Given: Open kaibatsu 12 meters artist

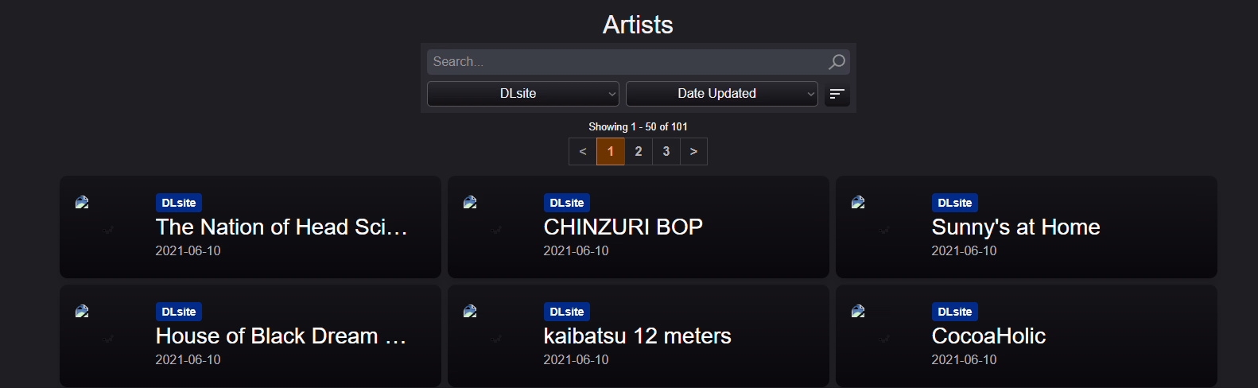Looking at the screenshot, I should click(x=637, y=336).
